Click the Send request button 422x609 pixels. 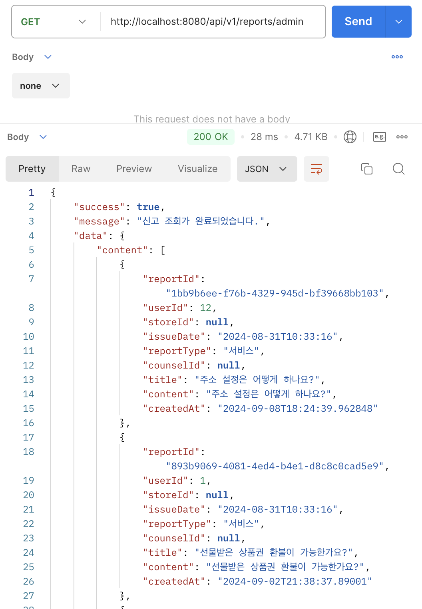tap(358, 22)
